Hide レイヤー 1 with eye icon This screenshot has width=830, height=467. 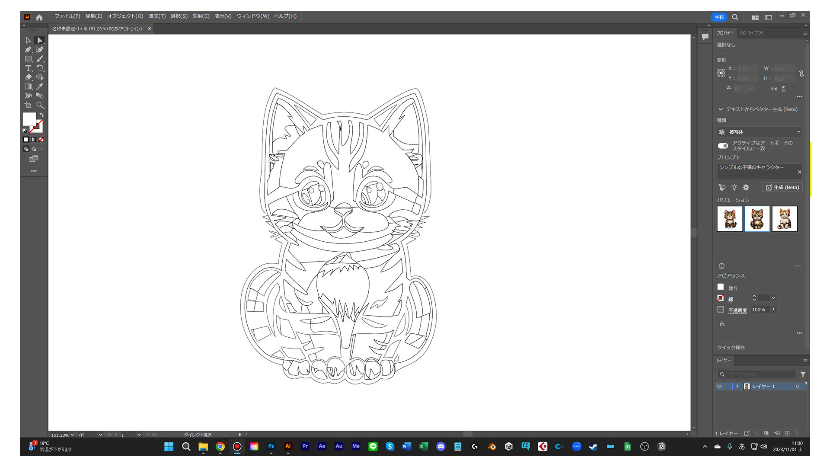(720, 386)
